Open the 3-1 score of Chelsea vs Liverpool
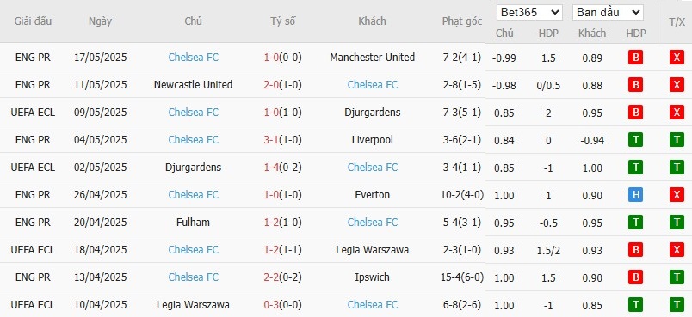The width and height of the screenshot is (692, 317). pos(271,140)
